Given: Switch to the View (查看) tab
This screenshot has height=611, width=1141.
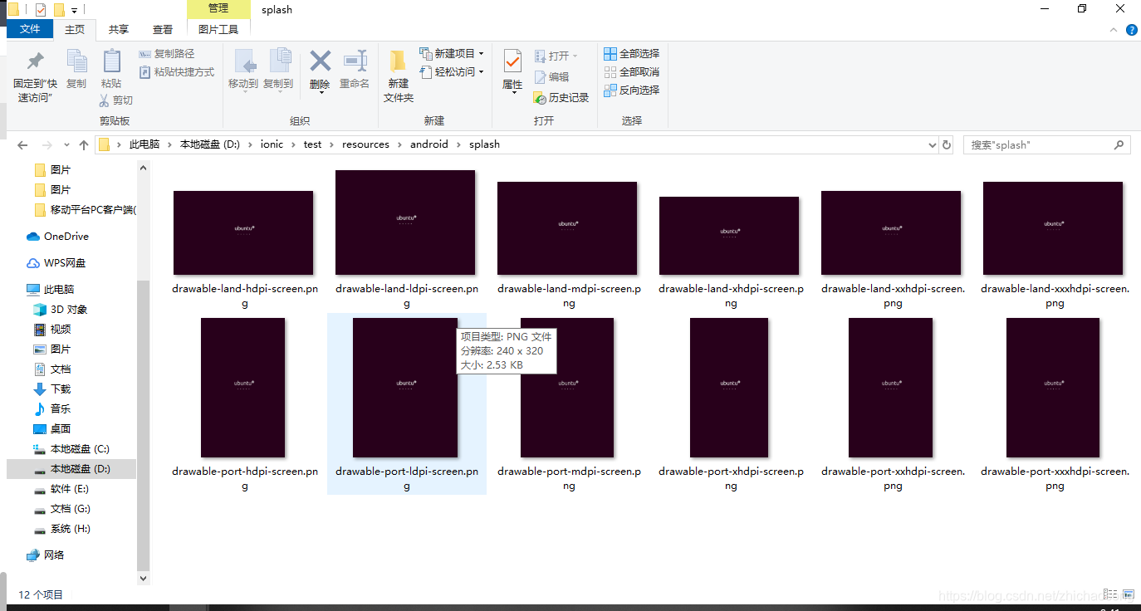Looking at the screenshot, I should click(163, 29).
